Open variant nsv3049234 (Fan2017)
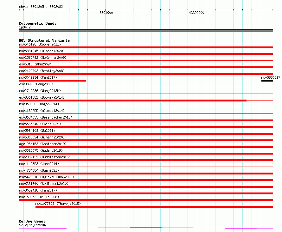The width and height of the screenshot is (282, 232). pos(38,77)
